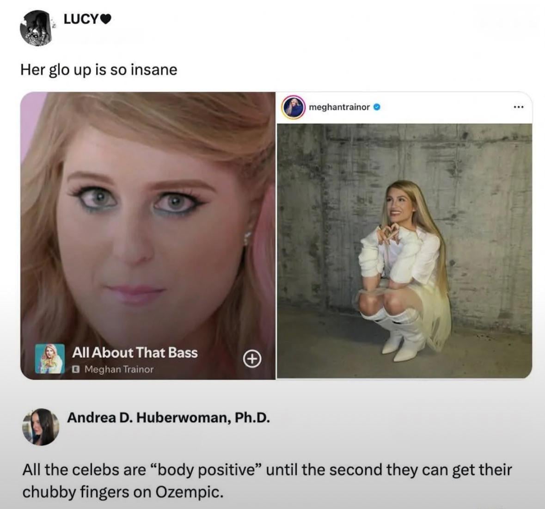Open the crouching white outfit photo
The image size is (545, 509).
point(404,251)
